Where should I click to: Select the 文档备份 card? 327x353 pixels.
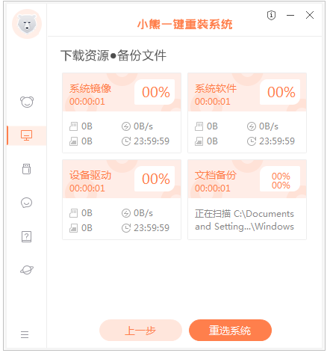click(x=247, y=200)
